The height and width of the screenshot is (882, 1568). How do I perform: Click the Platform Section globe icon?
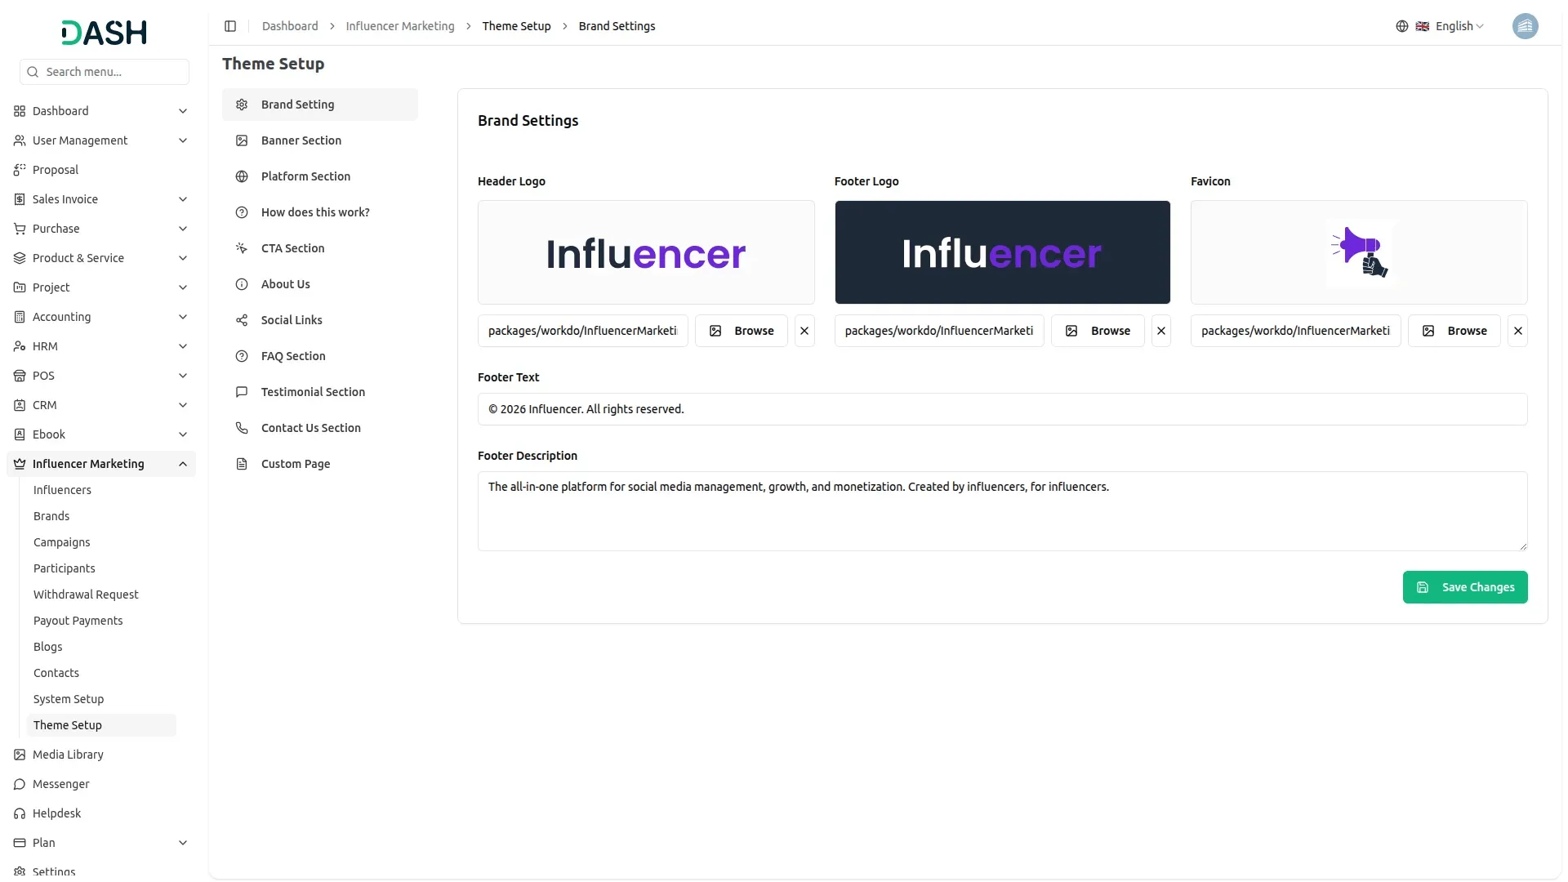coord(241,176)
